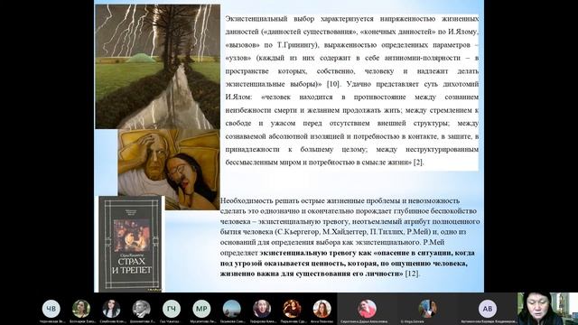578x325 pixels.
Task: Select the avatar immediately right of the sky landscape avatar
Action: click(262, 309)
